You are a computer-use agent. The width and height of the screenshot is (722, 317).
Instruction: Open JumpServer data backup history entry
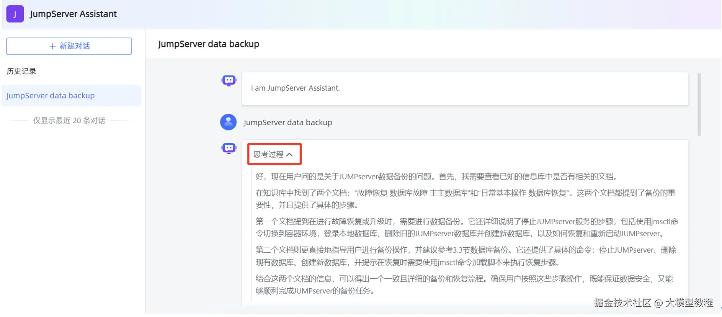pyautogui.click(x=71, y=96)
